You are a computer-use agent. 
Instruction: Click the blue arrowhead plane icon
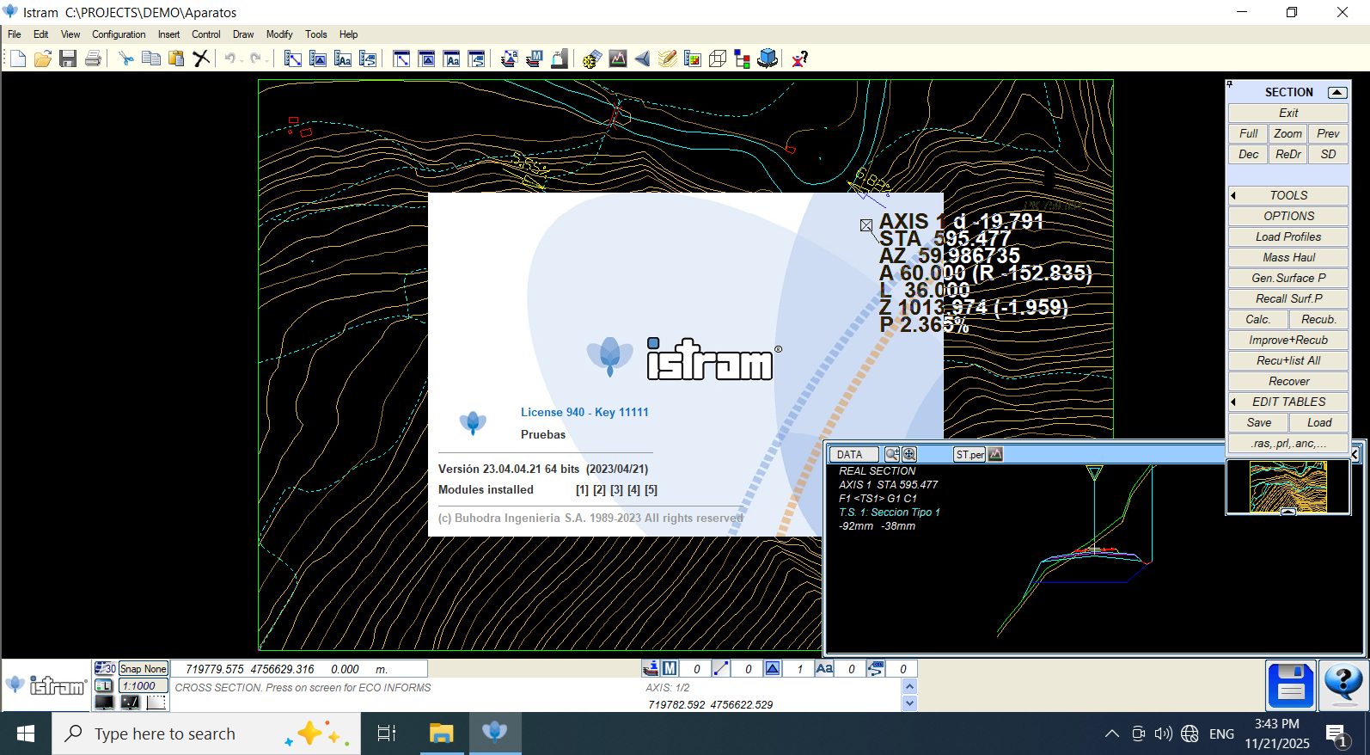coord(642,58)
